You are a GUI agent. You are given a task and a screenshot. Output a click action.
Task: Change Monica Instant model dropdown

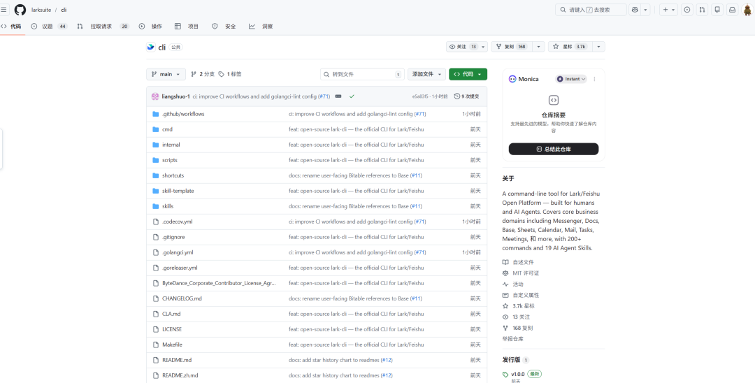pos(571,79)
